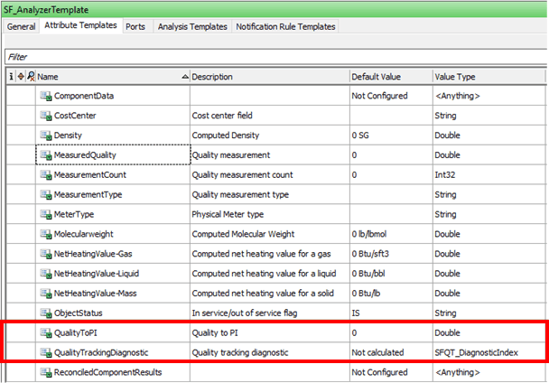Click the '0 lb/lbmol' default value

pyautogui.click(x=369, y=234)
